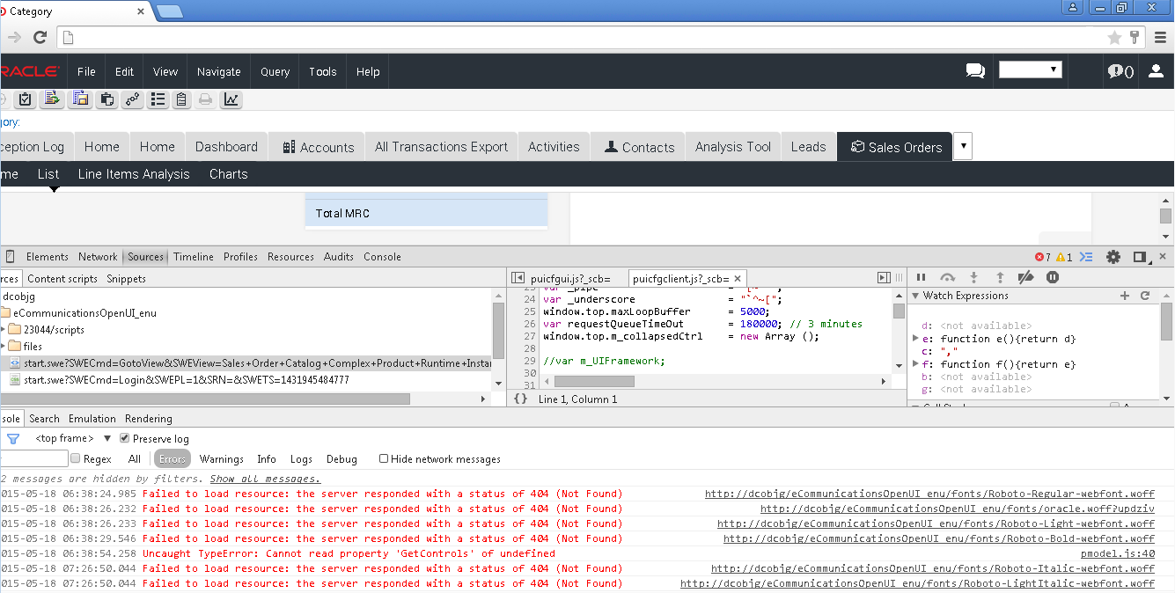This screenshot has height=593, width=1175.
Task: Click the clipboard notes toolbar icon
Action: point(181,99)
